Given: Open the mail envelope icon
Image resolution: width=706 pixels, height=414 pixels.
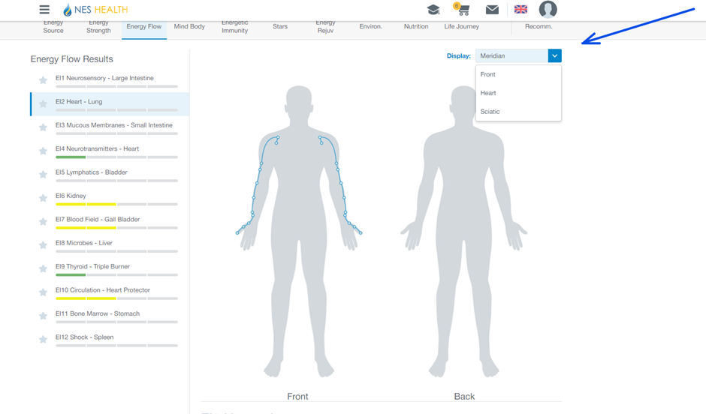Looking at the screenshot, I should pyautogui.click(x=492, y=10).
